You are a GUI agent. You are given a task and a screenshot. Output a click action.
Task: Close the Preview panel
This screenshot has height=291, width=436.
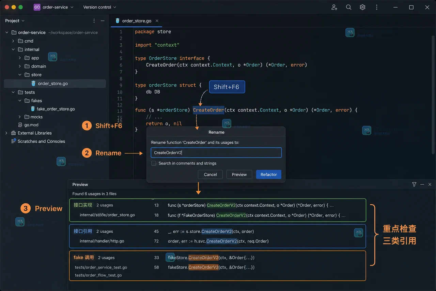click(x=430, y=184)
